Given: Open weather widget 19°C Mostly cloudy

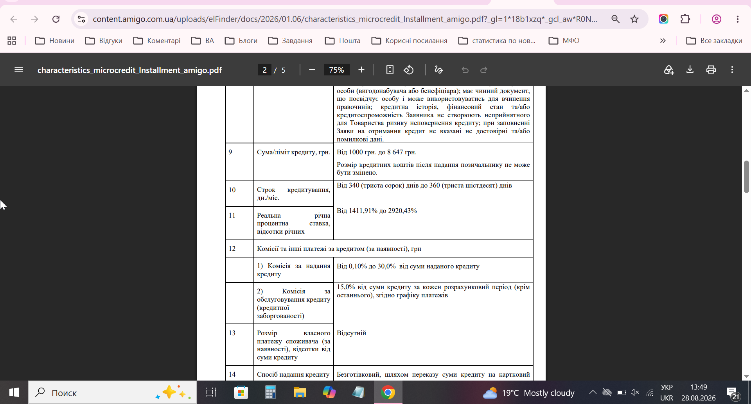Looking at the screenshot, I should click(x=529, y=393).
